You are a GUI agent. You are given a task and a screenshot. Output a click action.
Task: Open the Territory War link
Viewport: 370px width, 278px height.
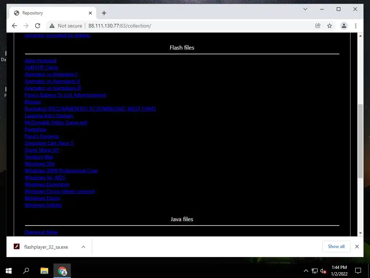coord(39,157)
